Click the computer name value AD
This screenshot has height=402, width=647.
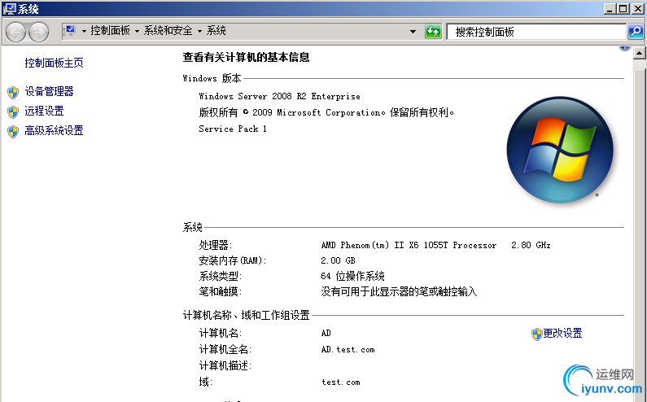(326, 333)
